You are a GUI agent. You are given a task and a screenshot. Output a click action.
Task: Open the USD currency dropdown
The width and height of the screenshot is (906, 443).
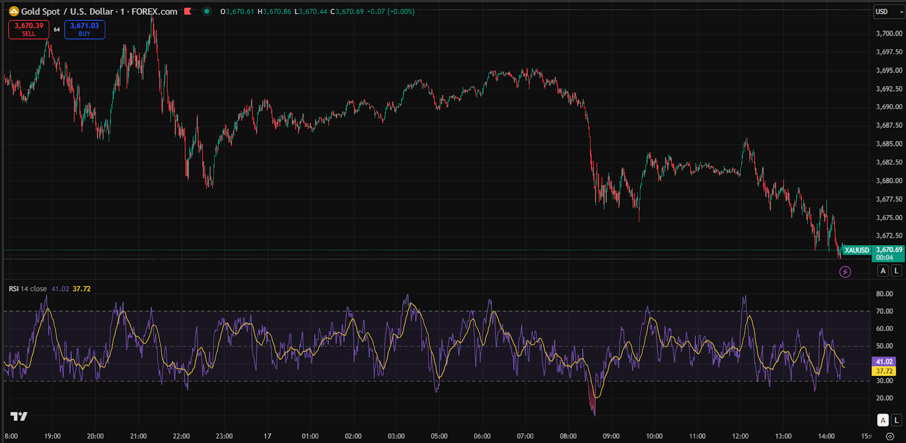point(887,11)
